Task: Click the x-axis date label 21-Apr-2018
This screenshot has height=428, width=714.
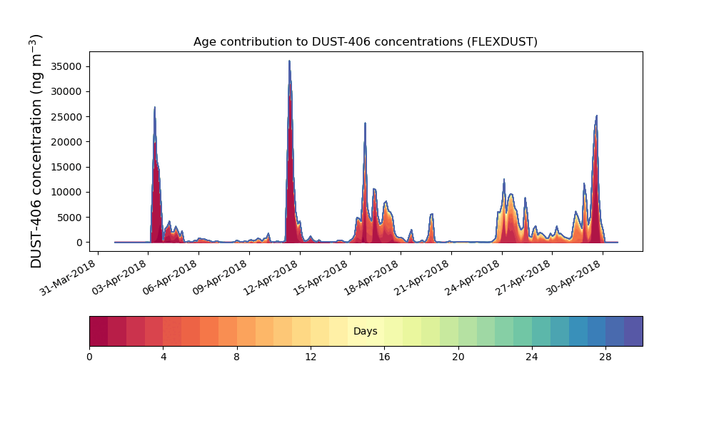Action: (421, 277)
